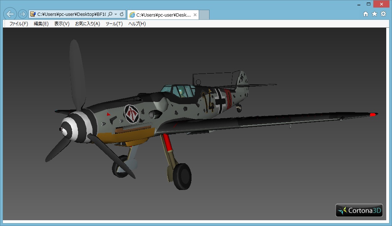Image resolution: width=392 pixels, height=226 pixels.
Task: Open the ファイル(F) menu
Action: (19, 24)
